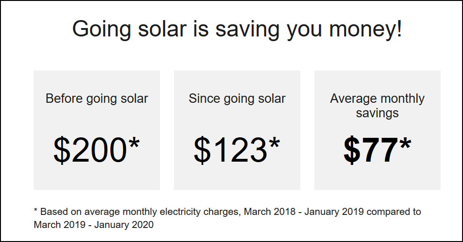Click the word 'Going' in the heading
The height and width of the screenshot is (242, 463).
coord(101,29)
